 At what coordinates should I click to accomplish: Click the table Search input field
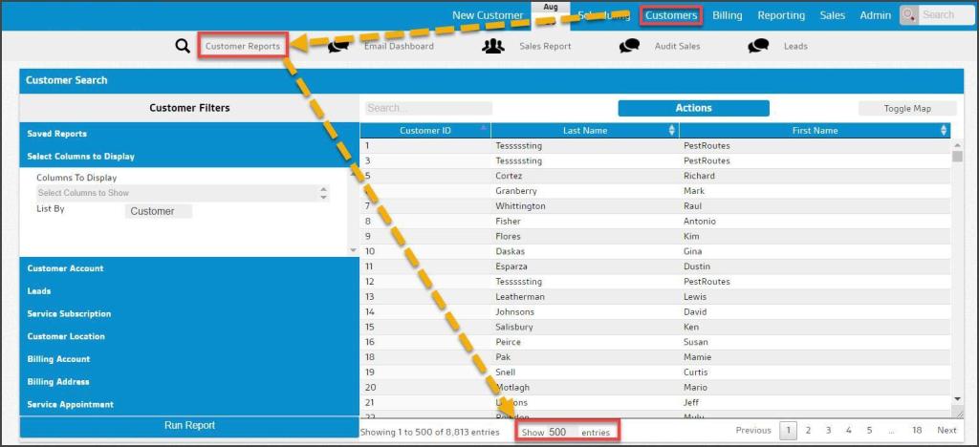[428, 109]
